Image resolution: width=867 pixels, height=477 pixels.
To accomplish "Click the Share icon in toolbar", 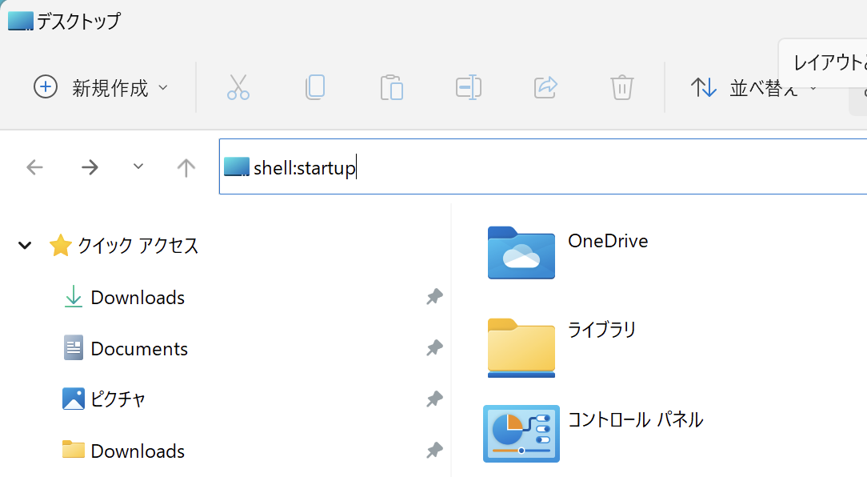I will point(545,87).
